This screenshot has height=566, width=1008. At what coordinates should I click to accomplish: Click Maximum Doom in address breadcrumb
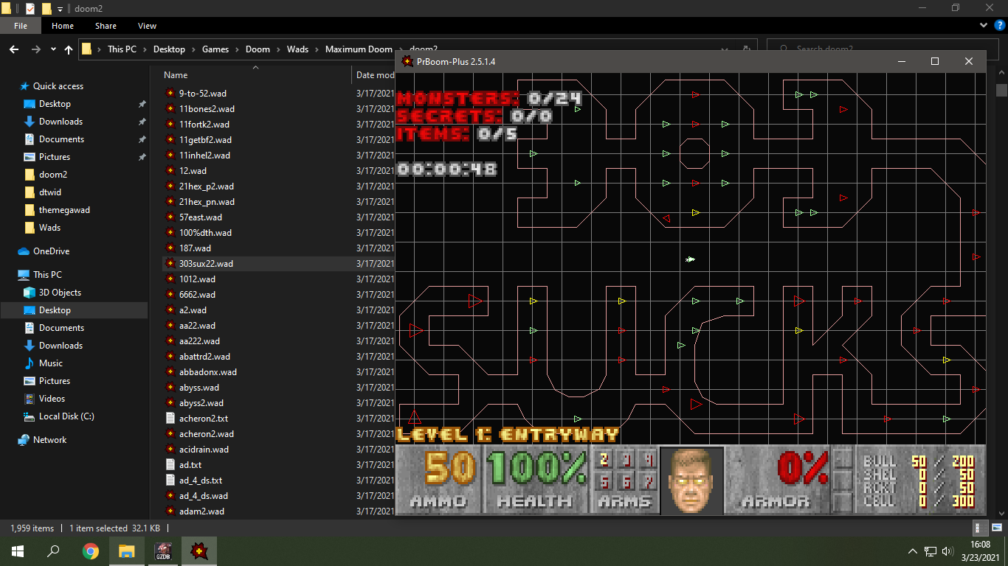click(x=359, y=49)
